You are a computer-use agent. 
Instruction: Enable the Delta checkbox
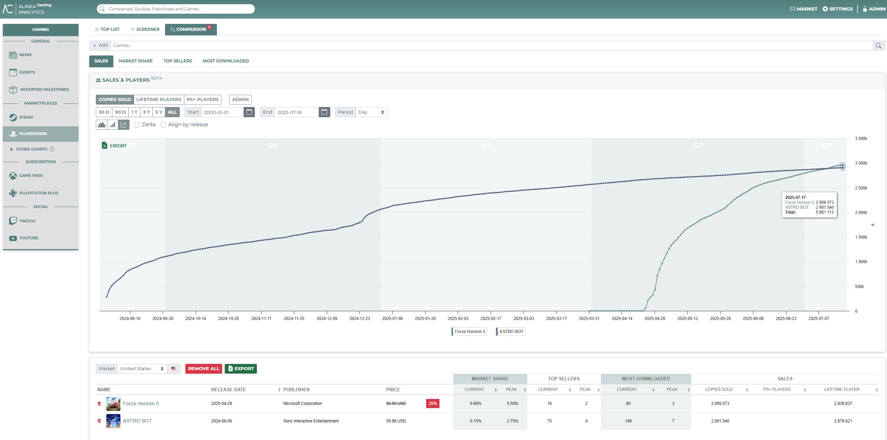tap(137, 125)
